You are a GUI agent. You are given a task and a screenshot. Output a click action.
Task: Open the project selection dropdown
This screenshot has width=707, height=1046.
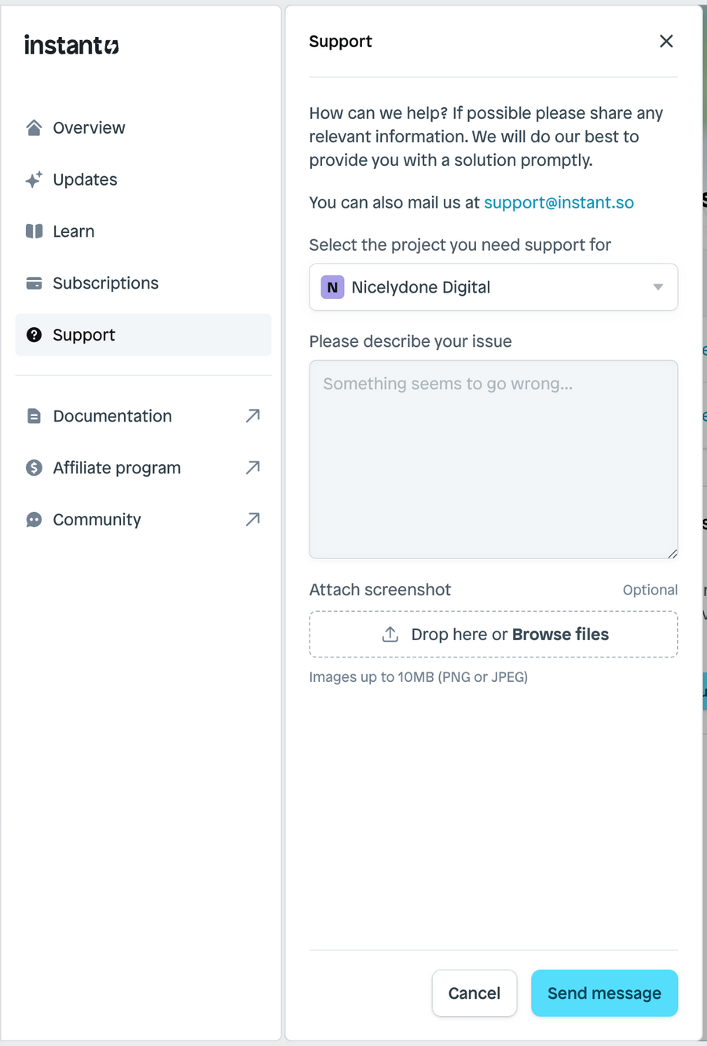[493, 287]
